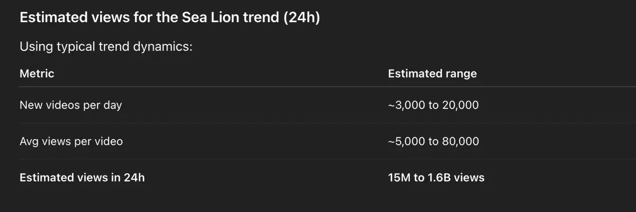Click the "~5,000" value

coord(406,141)
